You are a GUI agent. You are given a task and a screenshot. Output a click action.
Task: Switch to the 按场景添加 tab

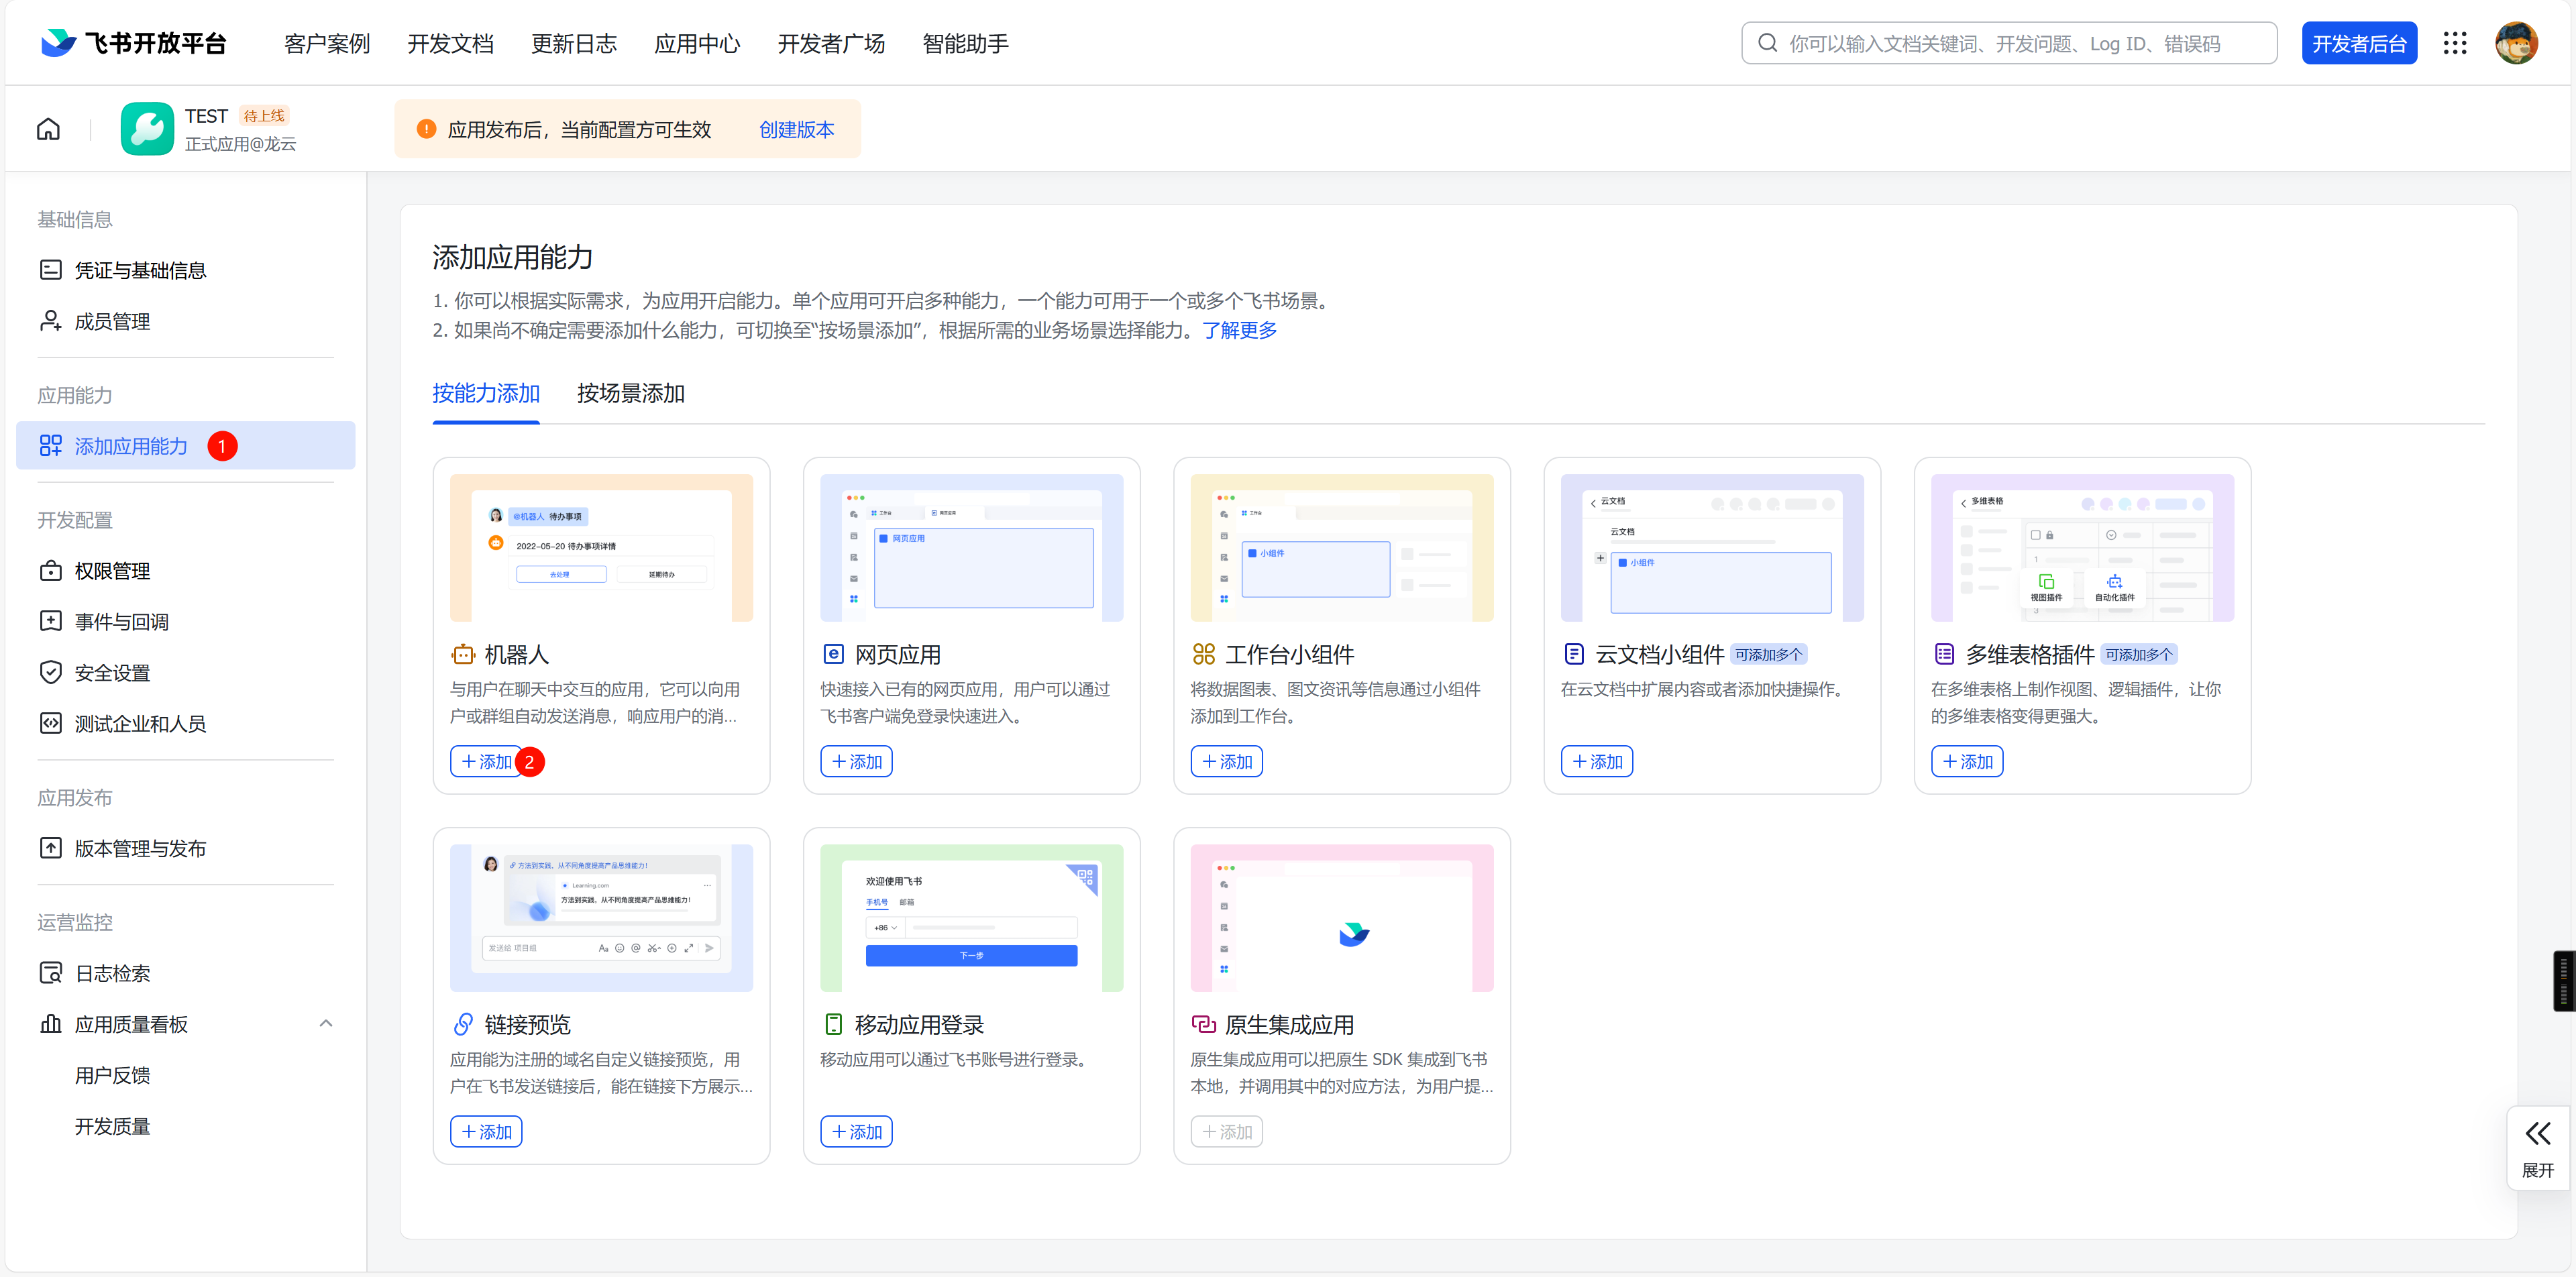630,393
